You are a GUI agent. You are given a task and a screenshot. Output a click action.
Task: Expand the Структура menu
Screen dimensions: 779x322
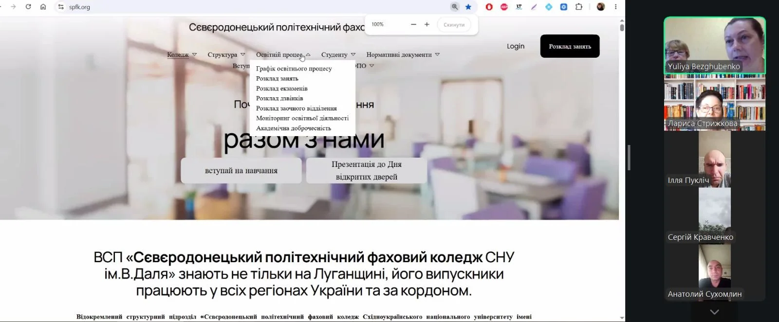click(226, 54)
